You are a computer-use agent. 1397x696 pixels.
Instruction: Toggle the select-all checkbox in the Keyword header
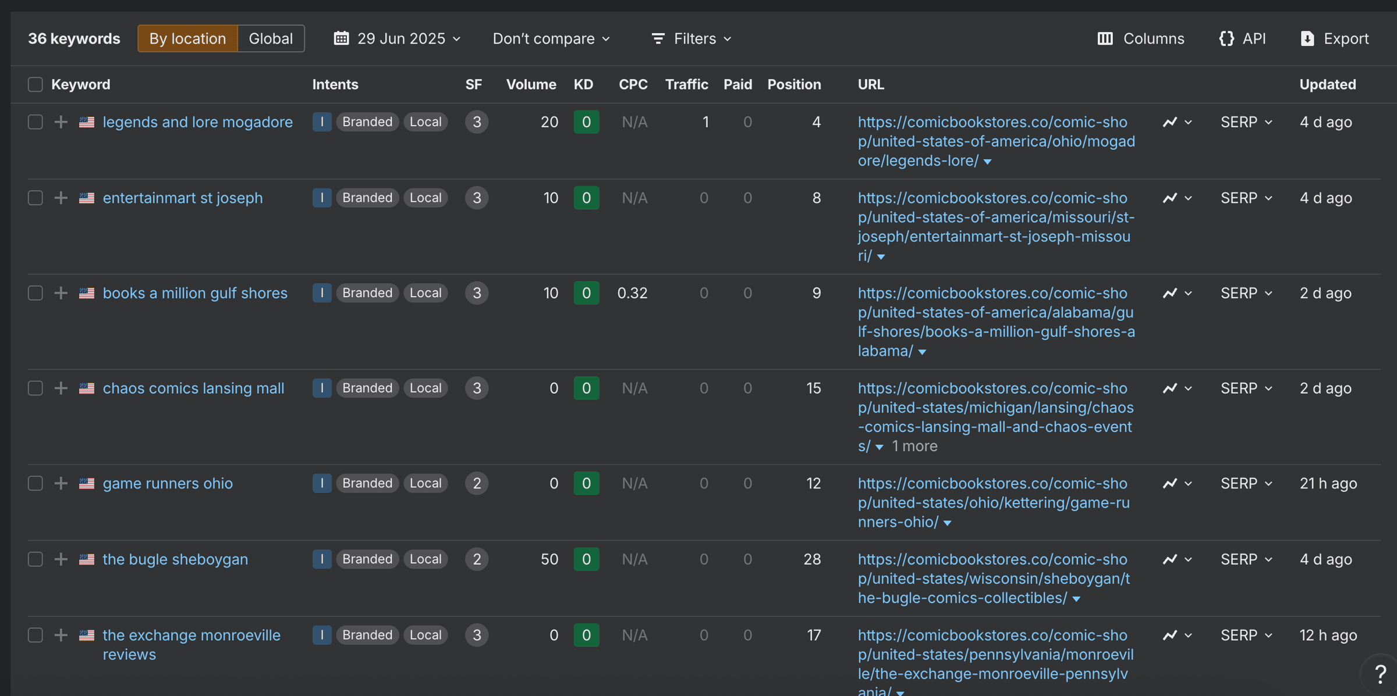(36, 84)
